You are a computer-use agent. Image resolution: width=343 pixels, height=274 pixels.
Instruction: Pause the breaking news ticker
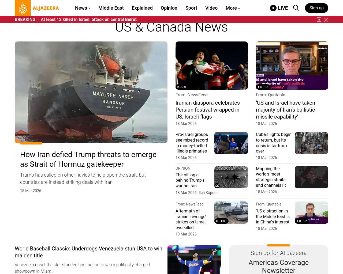(x=319, y=20)
